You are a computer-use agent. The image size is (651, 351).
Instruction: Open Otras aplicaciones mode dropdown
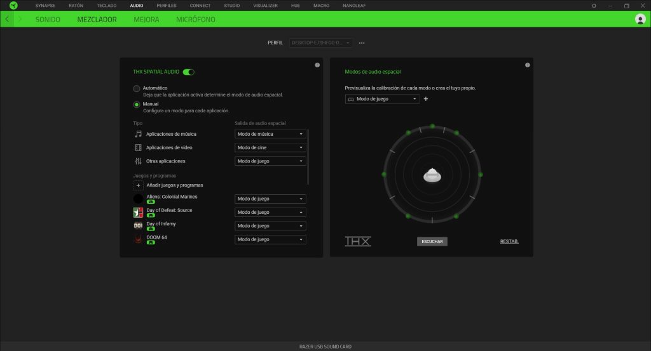[270, 161]
